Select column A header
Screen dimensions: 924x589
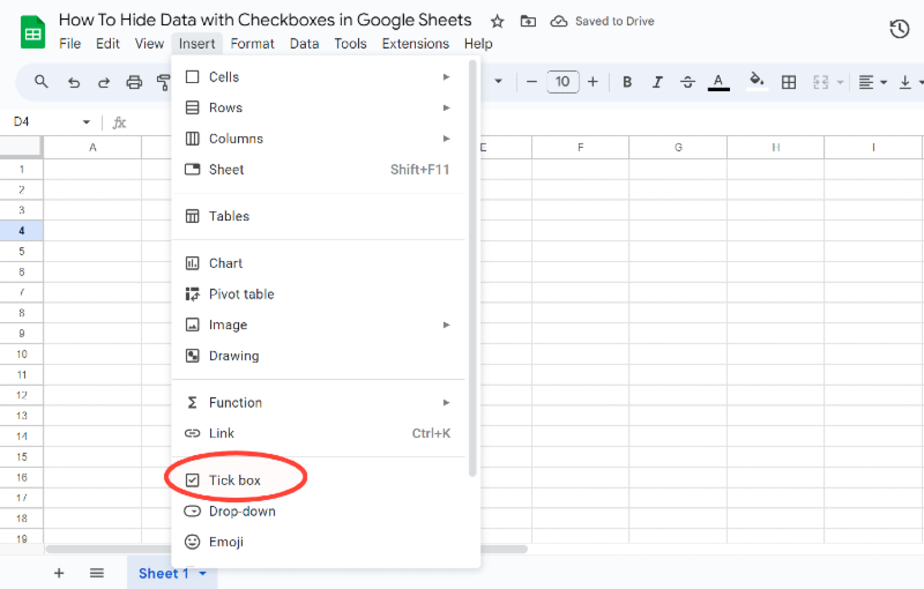[92, 147]
